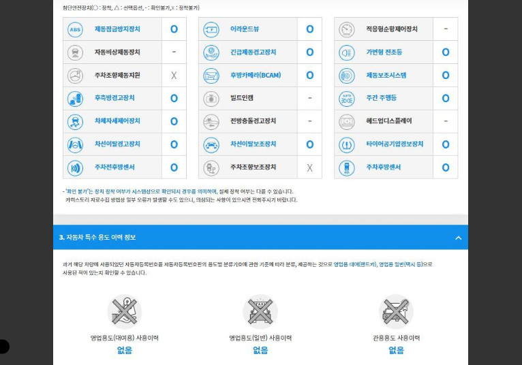Click the steering wheel icon for 주차조향제동지원
Screen dimensions: 522x365
pyautogui.click(x=75, y=76)
